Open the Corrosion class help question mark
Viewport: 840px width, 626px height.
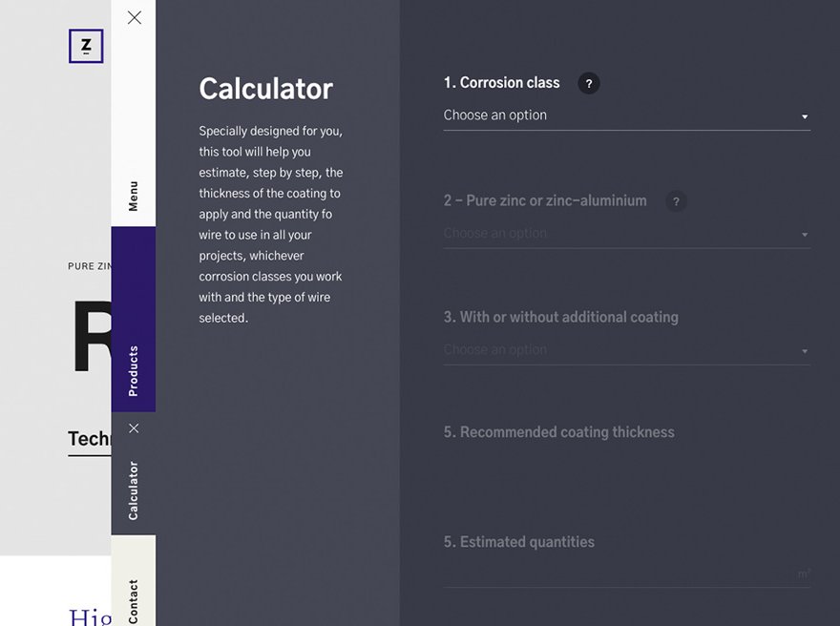[x=589, y=84]
